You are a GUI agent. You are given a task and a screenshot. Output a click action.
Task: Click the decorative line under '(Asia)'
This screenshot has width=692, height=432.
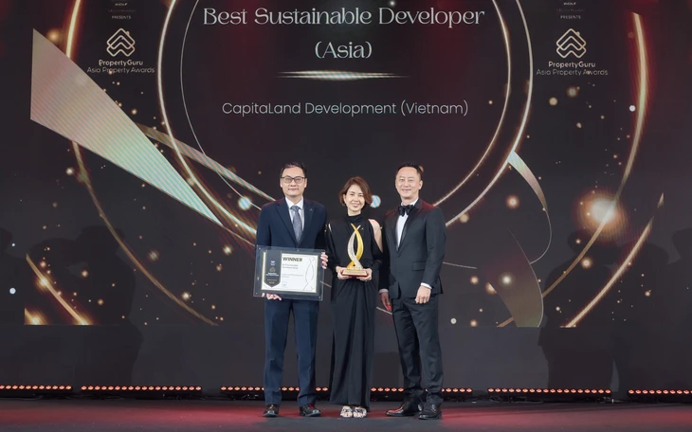[x=341, y=75]
